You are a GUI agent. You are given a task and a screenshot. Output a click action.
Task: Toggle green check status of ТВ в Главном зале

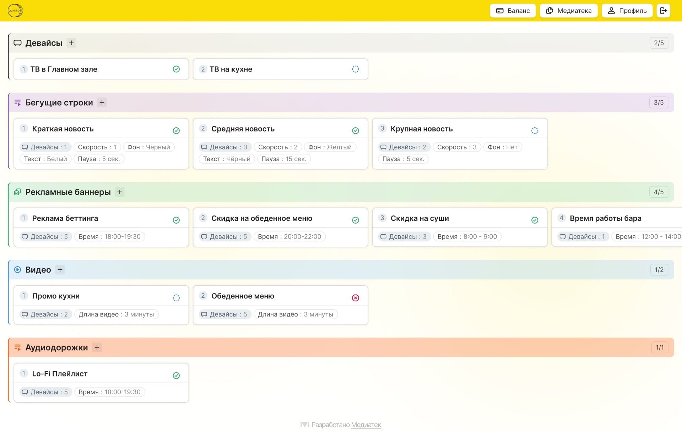coord(176,69)
